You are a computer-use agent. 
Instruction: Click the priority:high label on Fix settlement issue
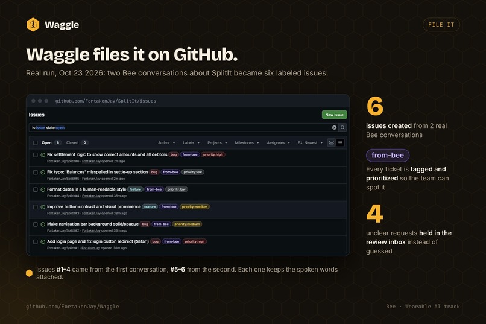point(213,154)
